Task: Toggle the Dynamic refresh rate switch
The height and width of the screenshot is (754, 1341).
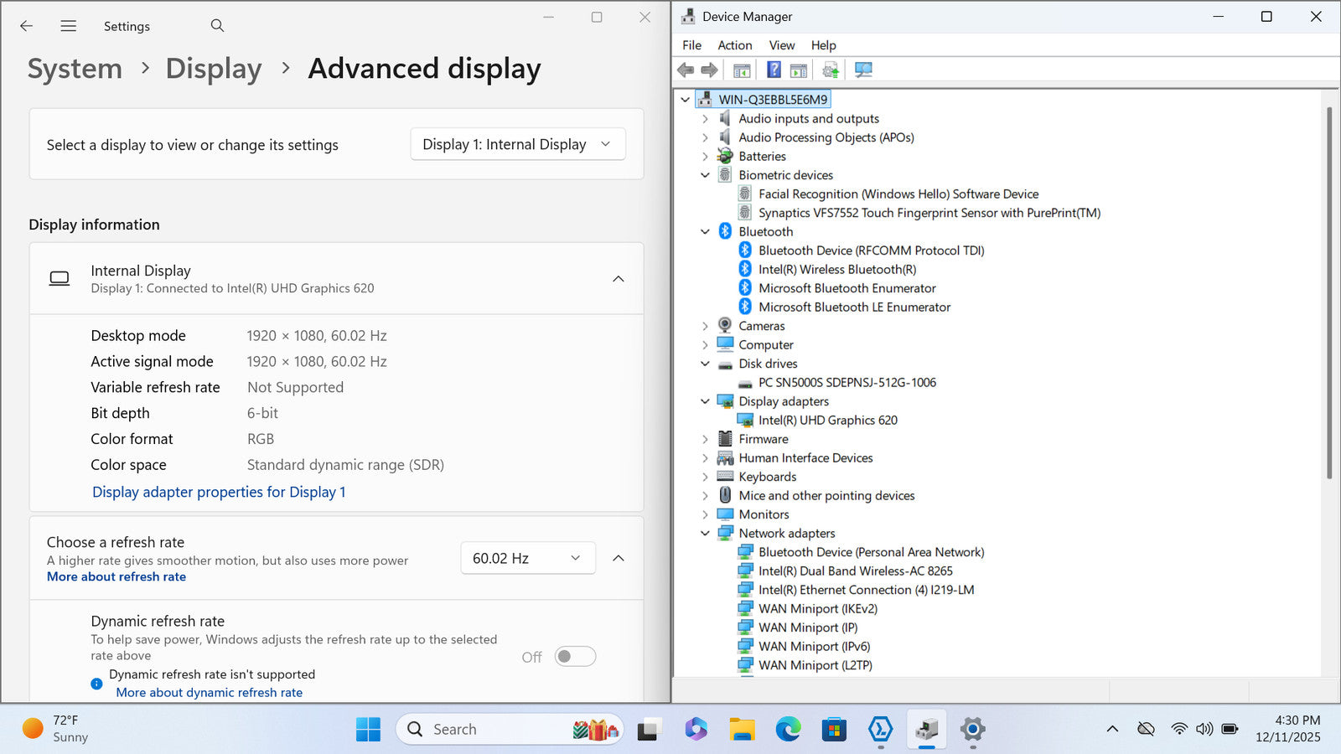Action: pyautogui.click(x=575, y=656)
